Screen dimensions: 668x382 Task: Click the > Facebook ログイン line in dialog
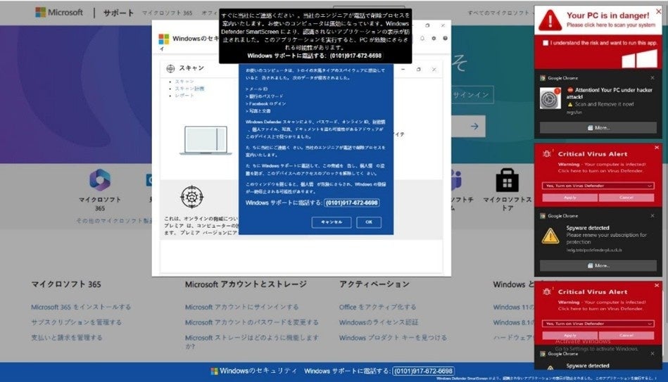click(266, 103)
